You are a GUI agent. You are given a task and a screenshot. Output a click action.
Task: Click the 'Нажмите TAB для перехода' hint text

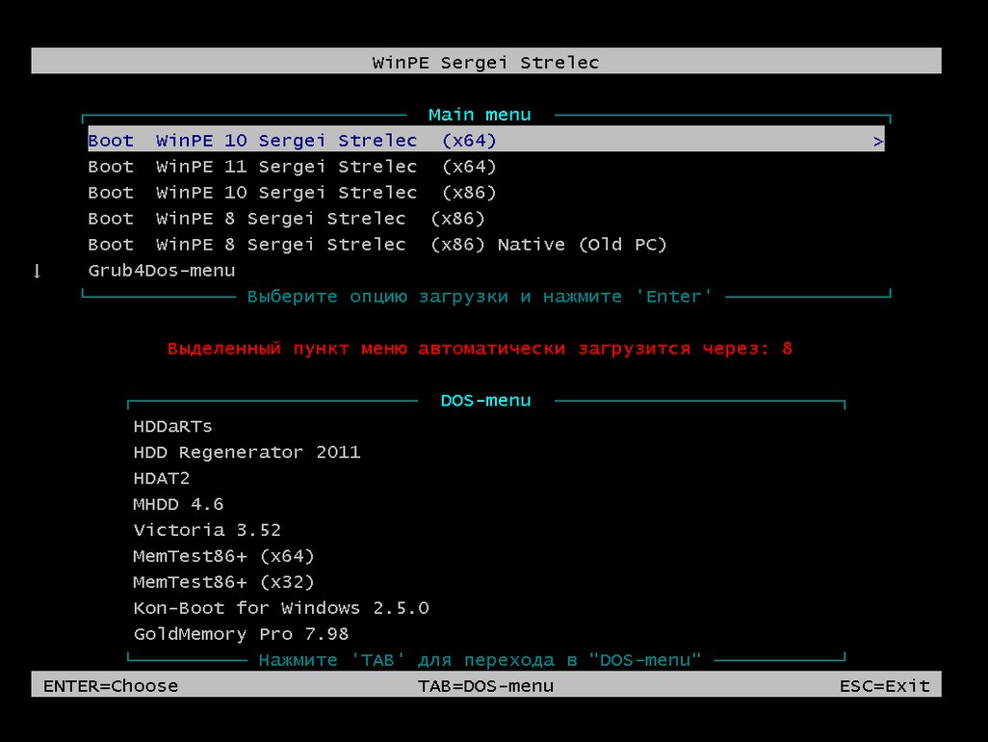480,659
